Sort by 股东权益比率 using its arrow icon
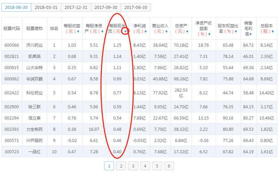Screen dimensions: 279x174 click(x=236, y=32)
